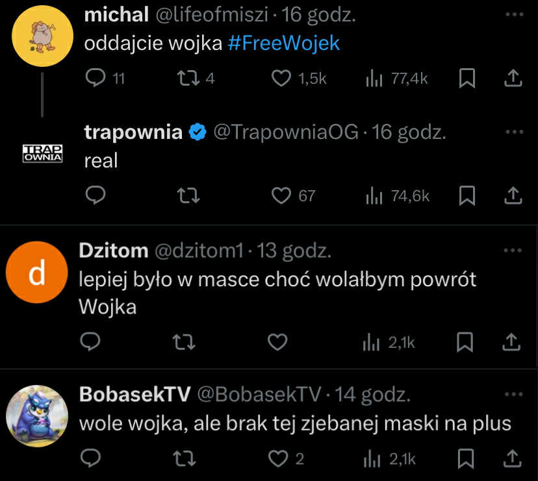
Task: Open BobasekTV's profile avatar
Action: click(36, 416)
